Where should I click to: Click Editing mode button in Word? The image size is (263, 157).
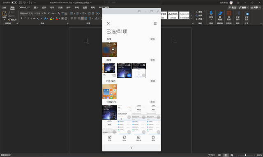click(243, 7)
